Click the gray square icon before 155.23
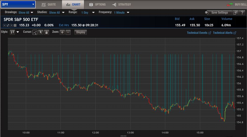The width and height of the screenshot is (247, 137). [15, 25]
